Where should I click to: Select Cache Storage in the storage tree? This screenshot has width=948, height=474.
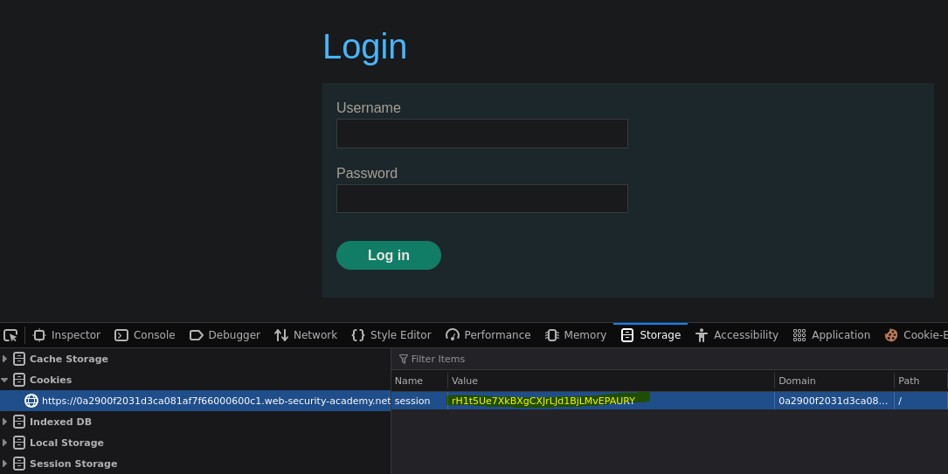coord(69,359)
